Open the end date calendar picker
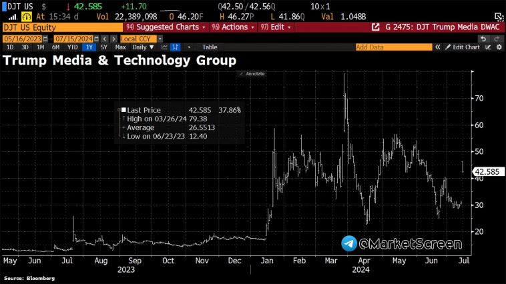 coord(97,39)
